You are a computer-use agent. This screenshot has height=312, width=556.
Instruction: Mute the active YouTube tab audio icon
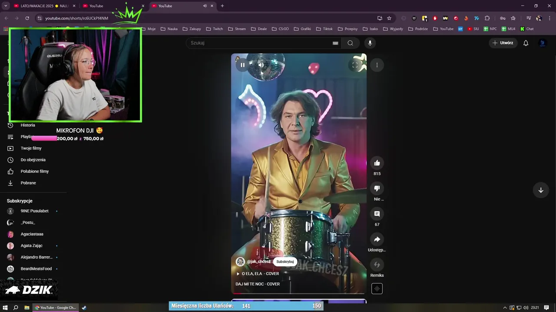(x=205, y=6)
